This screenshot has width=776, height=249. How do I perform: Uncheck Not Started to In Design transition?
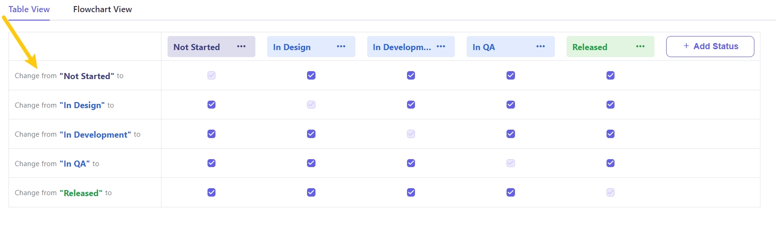pos(311,75)
